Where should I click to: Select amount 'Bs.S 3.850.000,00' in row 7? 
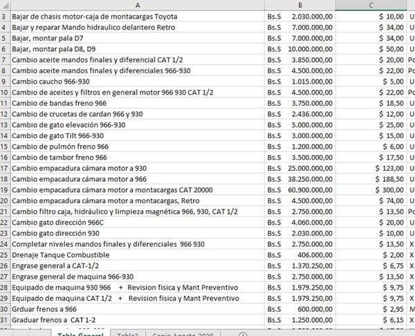click(x=300, y=59)
